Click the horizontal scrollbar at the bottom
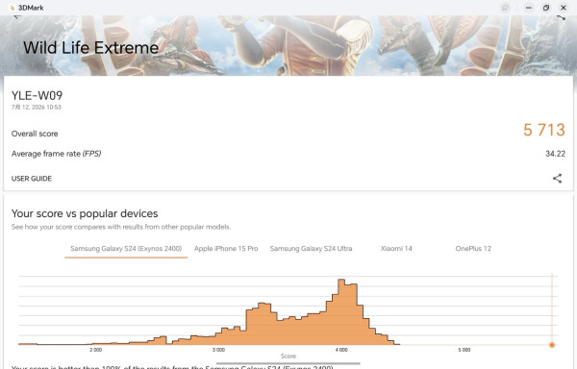This screenshot has width=577, height=369. [288, 363]
